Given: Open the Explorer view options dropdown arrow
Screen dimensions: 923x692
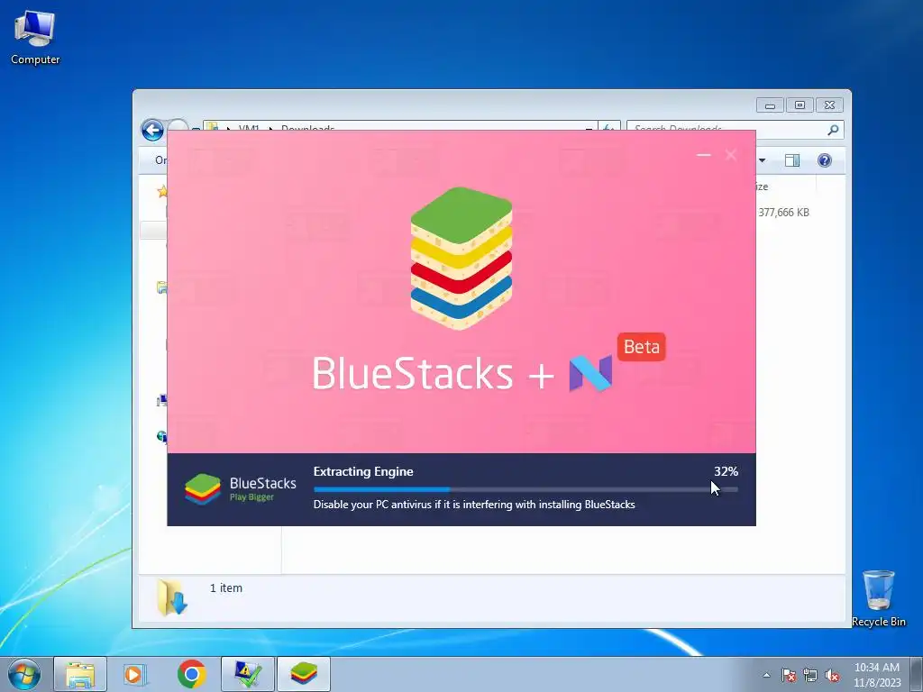Looking at the screenshot, I should (762, 160).
